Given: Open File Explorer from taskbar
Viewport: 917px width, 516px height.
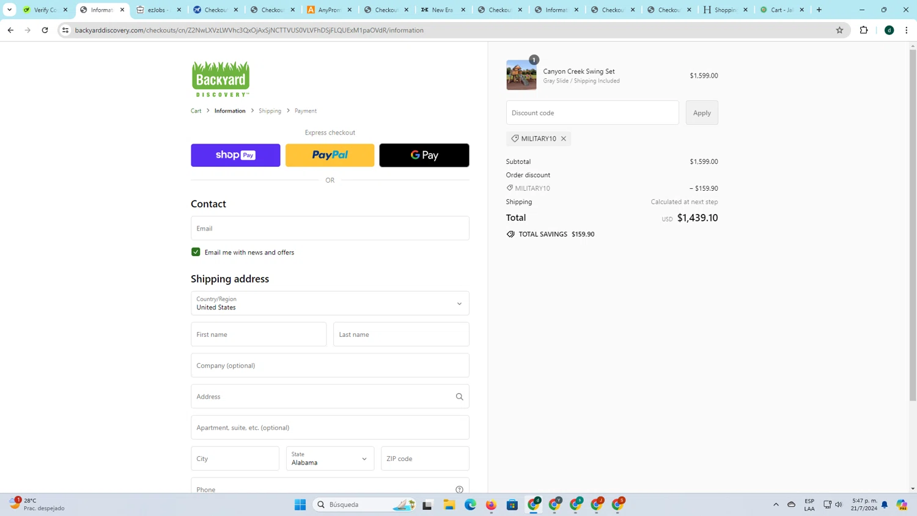Looking at the screenshot, I should (x=449, y=504).
